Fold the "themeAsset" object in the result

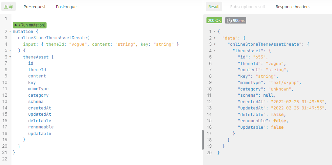(214, 51)
